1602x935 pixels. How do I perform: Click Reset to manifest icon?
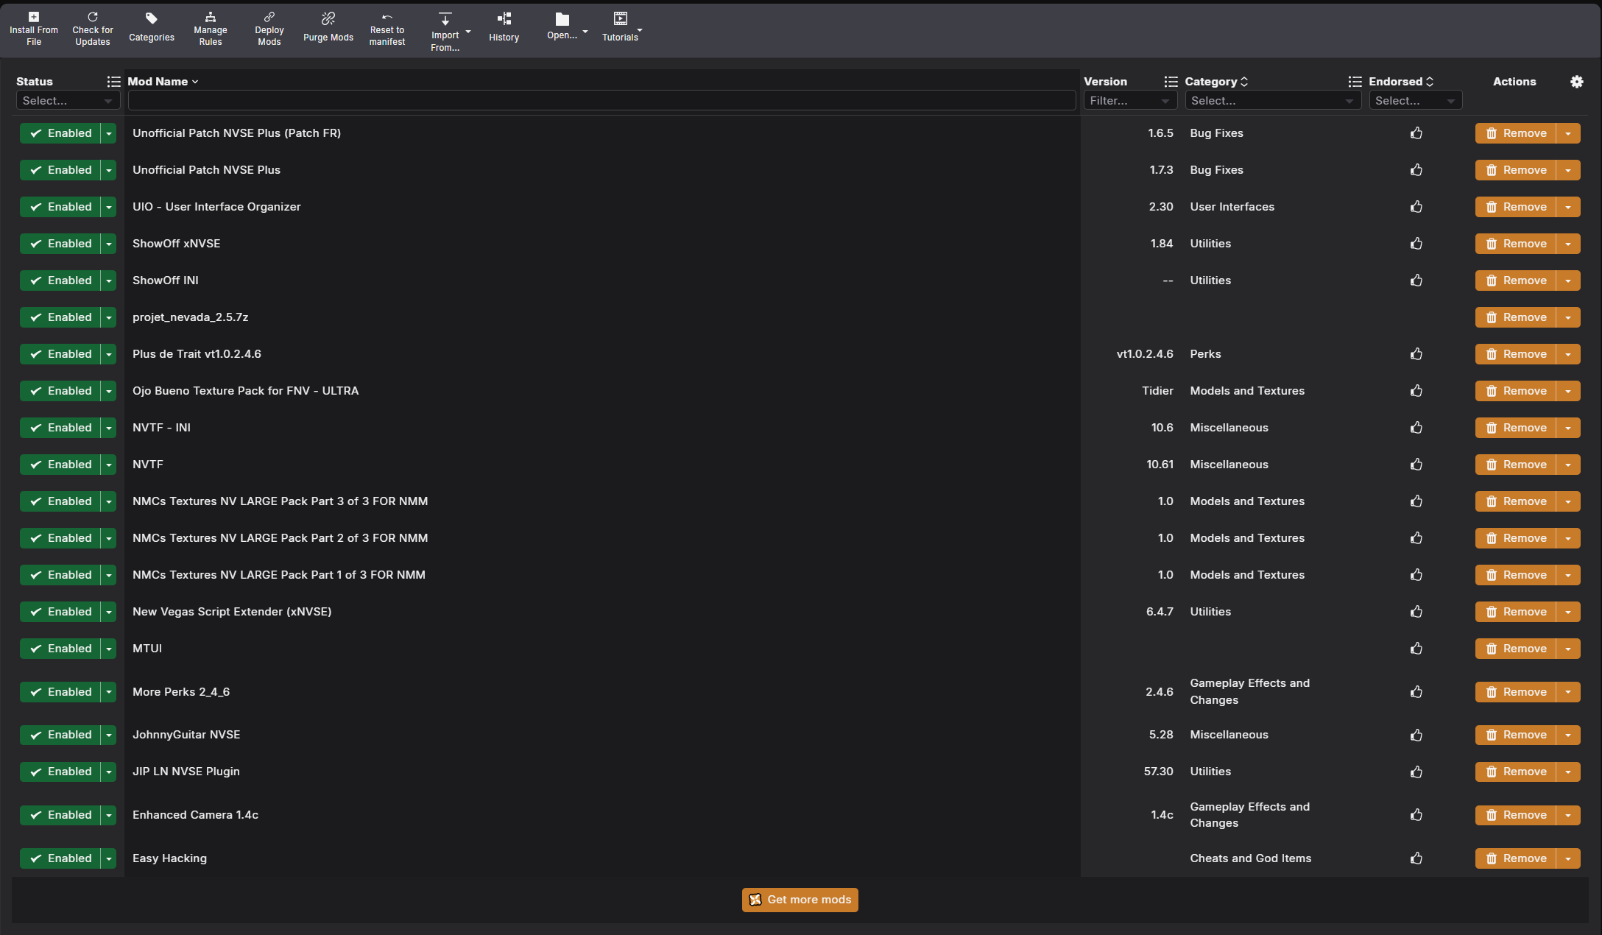(x=387, y=17)
